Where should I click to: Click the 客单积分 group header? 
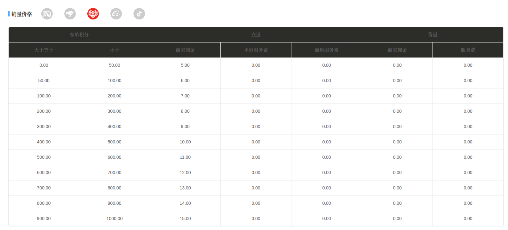click(x=79, y=35)
